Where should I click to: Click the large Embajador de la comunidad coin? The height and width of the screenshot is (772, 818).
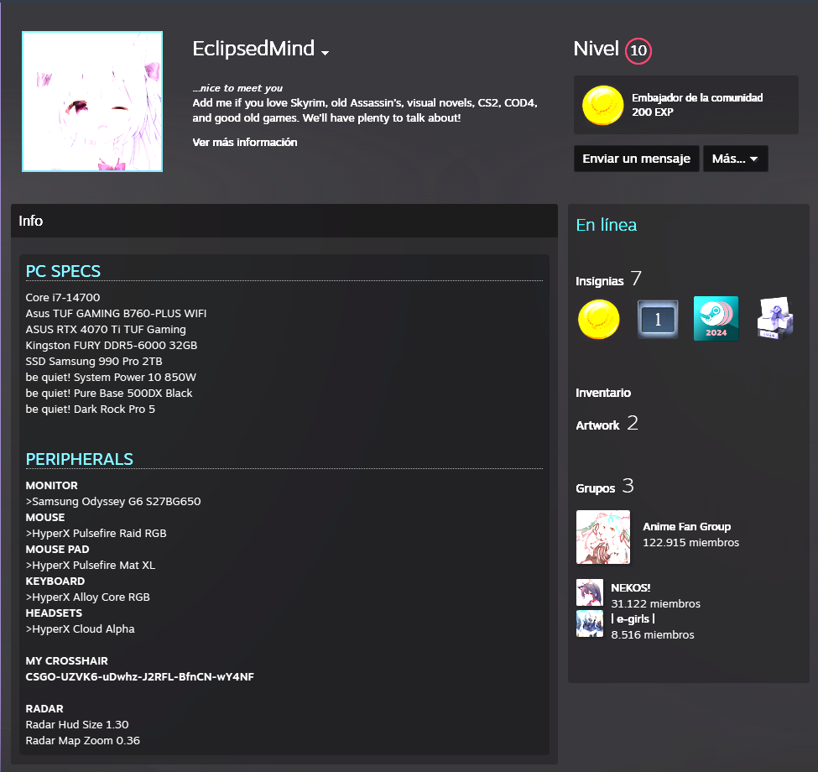coord(602,105)
